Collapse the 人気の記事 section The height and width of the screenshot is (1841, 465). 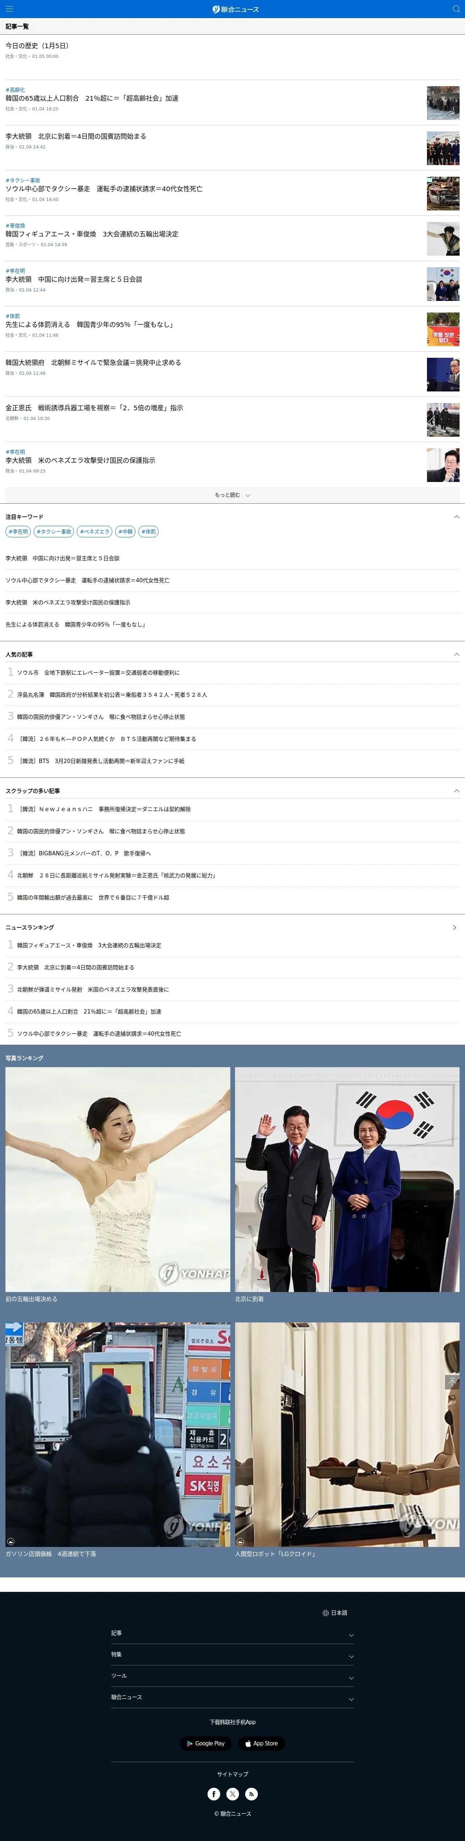click(456, 655)
